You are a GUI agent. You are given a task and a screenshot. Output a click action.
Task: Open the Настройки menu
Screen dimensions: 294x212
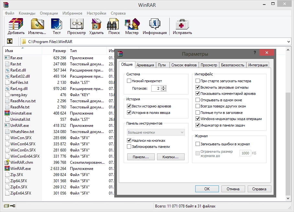point(96,13)
